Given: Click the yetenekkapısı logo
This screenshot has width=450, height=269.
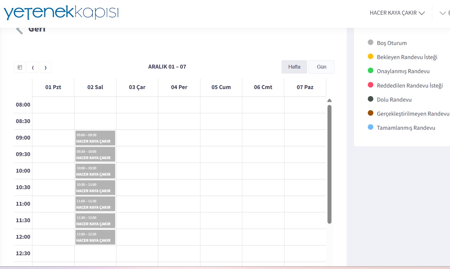Looking at the screenshot, I should [61, 13].
